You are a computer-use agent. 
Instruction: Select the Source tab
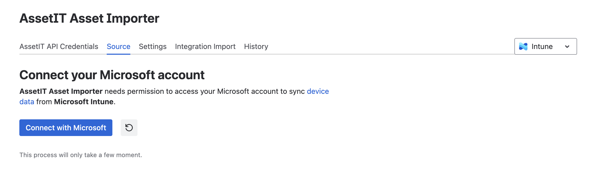[x=118, y=46]
